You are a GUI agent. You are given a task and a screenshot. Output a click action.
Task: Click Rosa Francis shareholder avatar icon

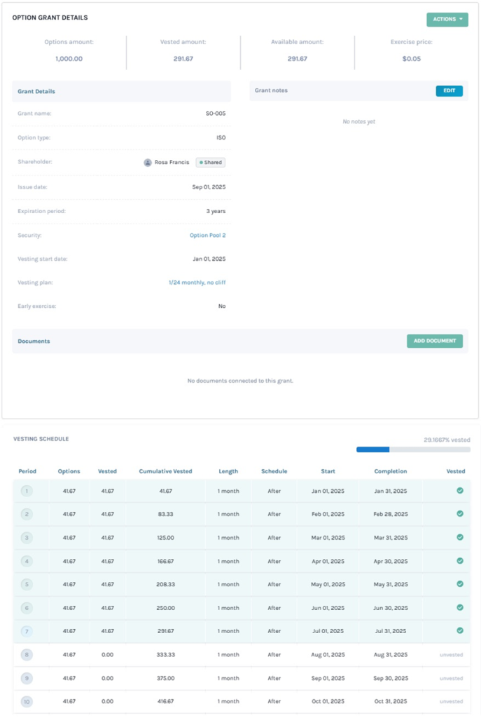point(148,163)
